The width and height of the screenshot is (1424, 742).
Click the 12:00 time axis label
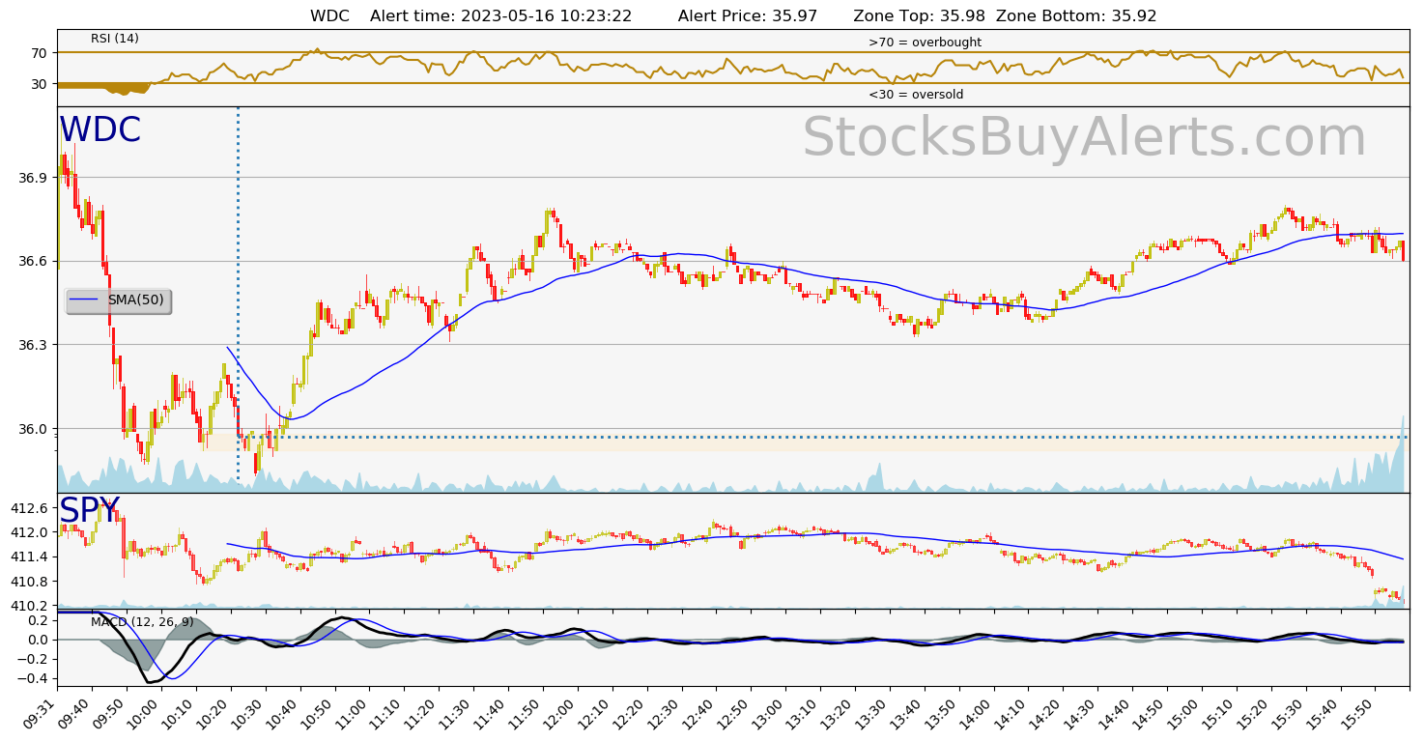pos(562,715)
